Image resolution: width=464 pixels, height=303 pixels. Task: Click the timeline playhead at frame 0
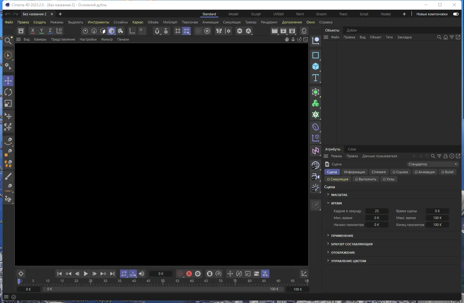tap(19, 281)
